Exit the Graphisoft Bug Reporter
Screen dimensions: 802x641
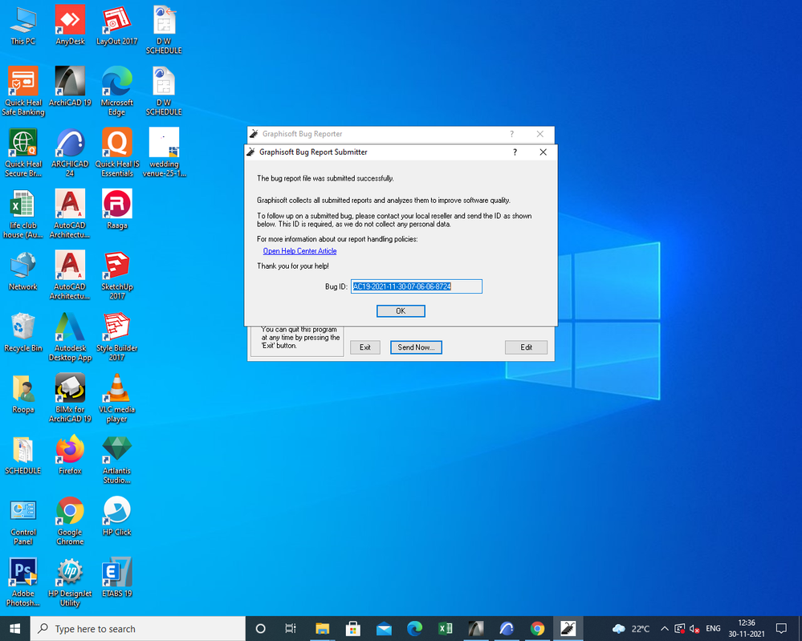coord(365,347)
